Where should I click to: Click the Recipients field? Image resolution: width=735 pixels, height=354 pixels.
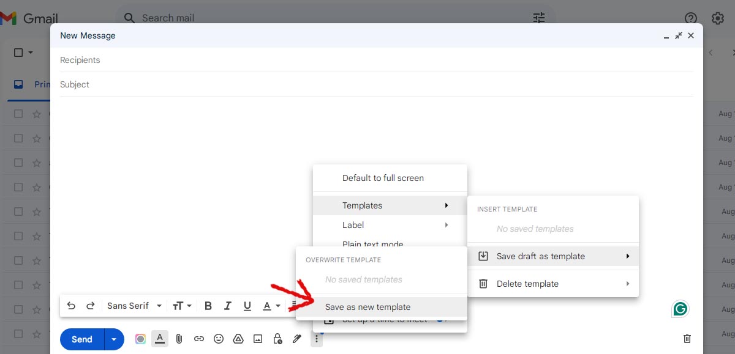point(377,60)
